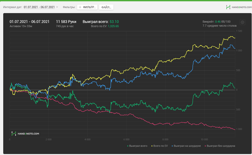Image resolution: width=252 pixels, height=155 pixels.
Task: Click the 7.7 среднее число столов text
Action: 219,26
